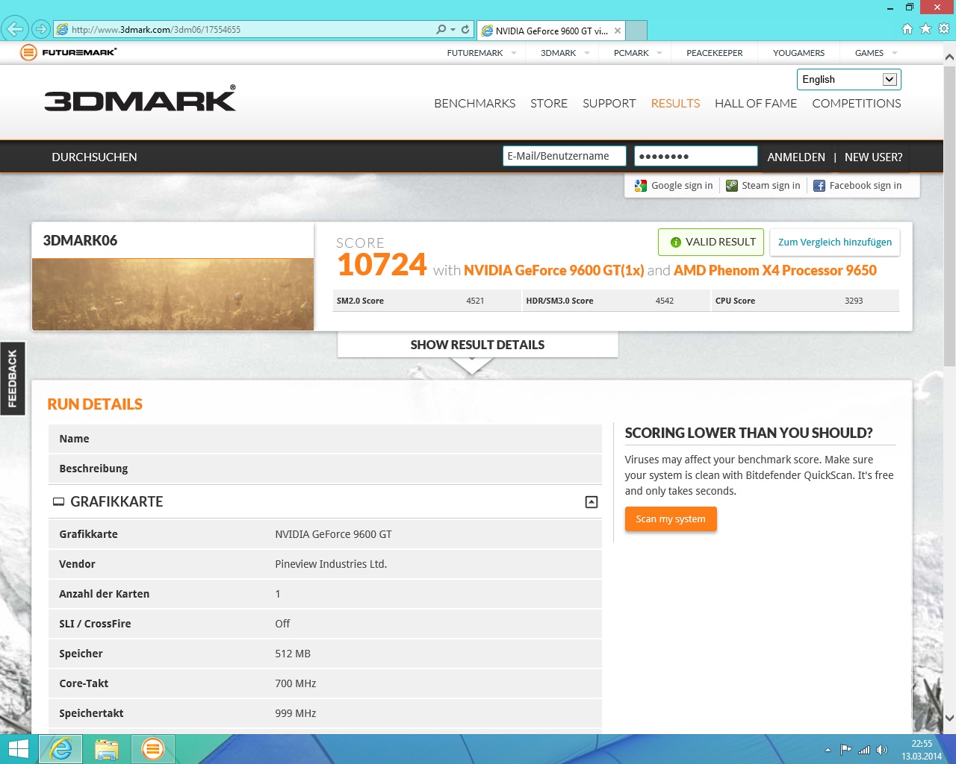
Task: Click the Scan my system button
Action: [671, 519]
